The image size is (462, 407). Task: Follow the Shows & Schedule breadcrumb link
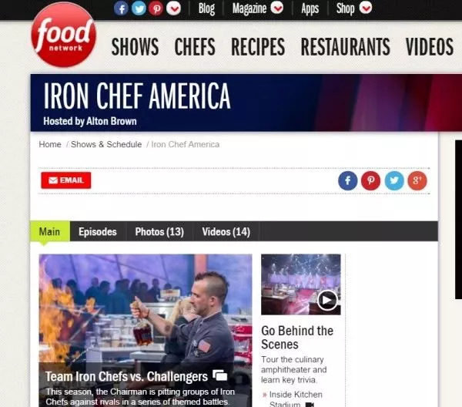click(106, 144)
